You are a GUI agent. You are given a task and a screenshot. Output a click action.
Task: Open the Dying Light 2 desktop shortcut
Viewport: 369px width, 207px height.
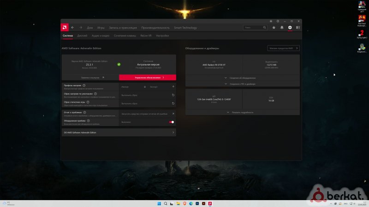click(x=362, y=34)
